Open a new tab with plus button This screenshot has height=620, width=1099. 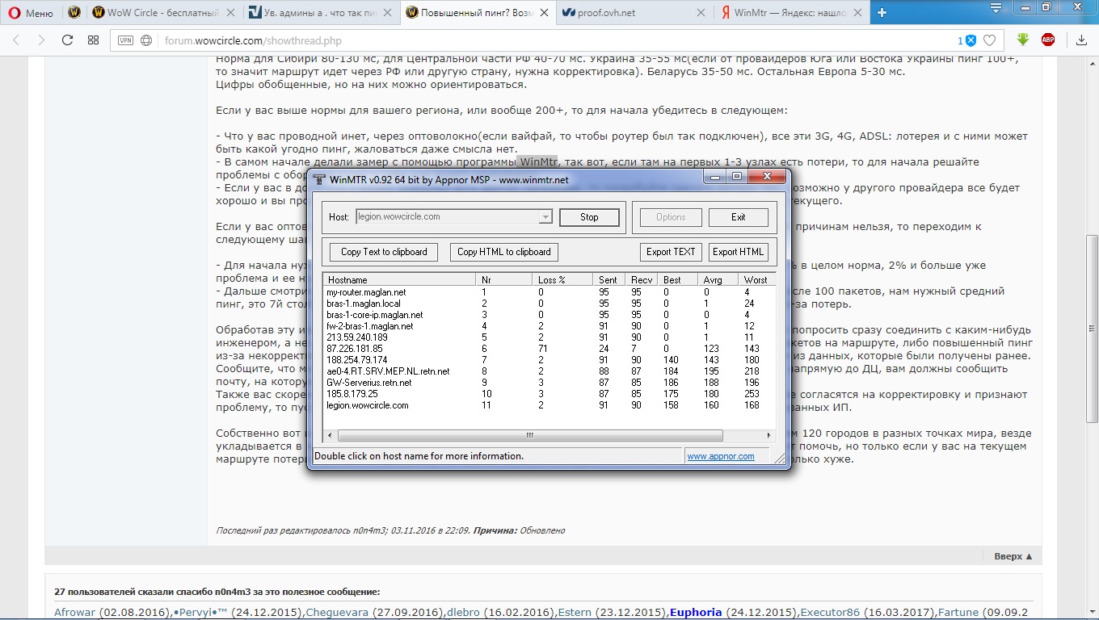(x=882, y=12)
